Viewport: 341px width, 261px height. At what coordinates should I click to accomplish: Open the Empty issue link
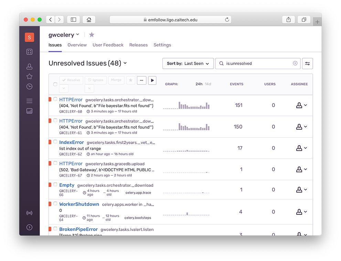(67, 185)
